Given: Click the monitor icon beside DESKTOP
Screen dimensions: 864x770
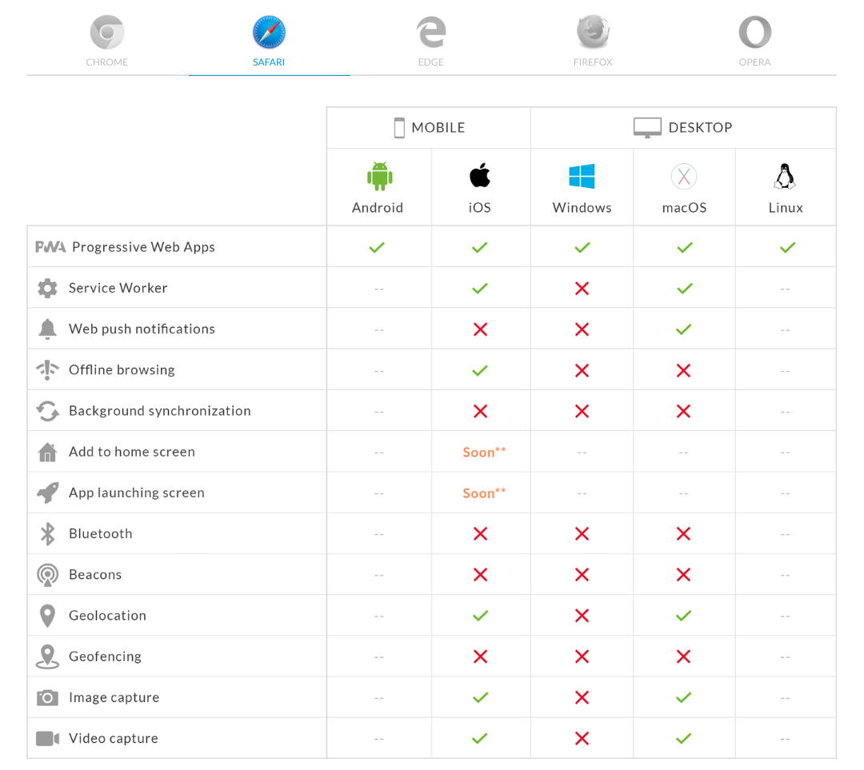Looking at the screenshot, I should point(647,128).
